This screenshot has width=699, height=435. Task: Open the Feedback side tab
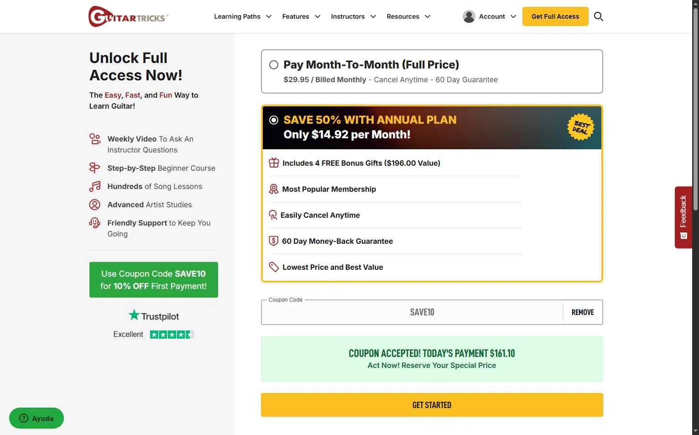(683, 217)
